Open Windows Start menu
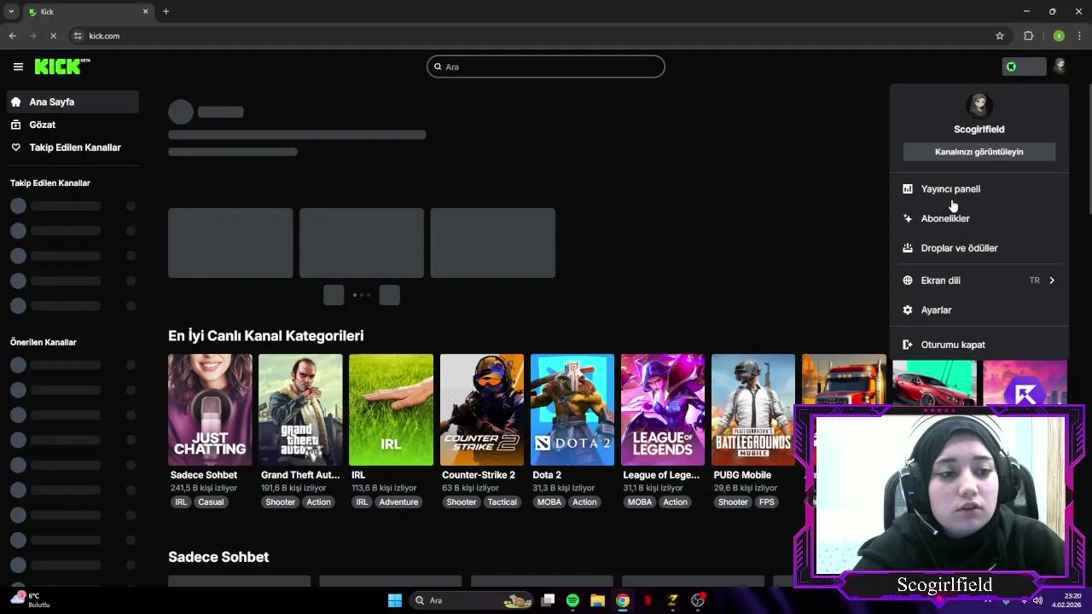This screenshot has height=614, width=1092. pyautogui.click(x=394, y=600)
